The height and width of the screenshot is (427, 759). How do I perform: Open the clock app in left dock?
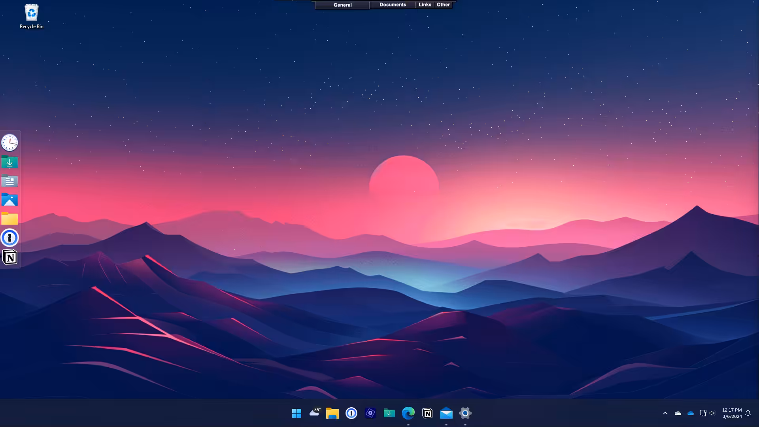click(9, 143)
